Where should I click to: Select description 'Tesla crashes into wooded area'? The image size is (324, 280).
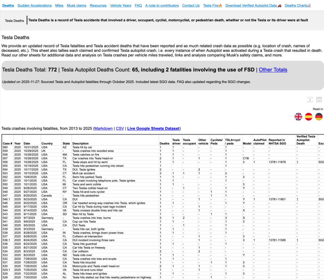93,151
